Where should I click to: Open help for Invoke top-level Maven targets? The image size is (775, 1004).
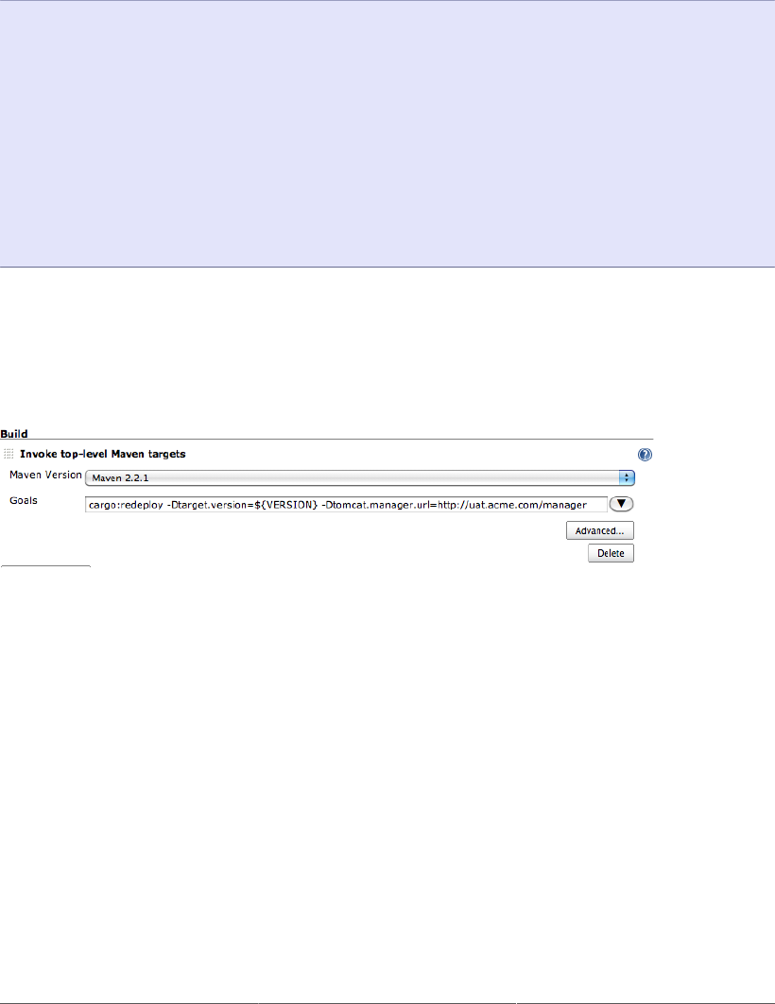(x=645, y=455)
